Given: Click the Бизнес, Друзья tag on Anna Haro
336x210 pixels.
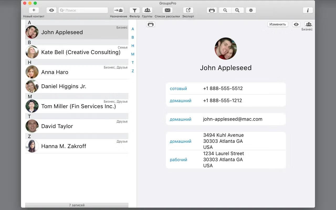Looking at the screenshot, I should 115,67.
